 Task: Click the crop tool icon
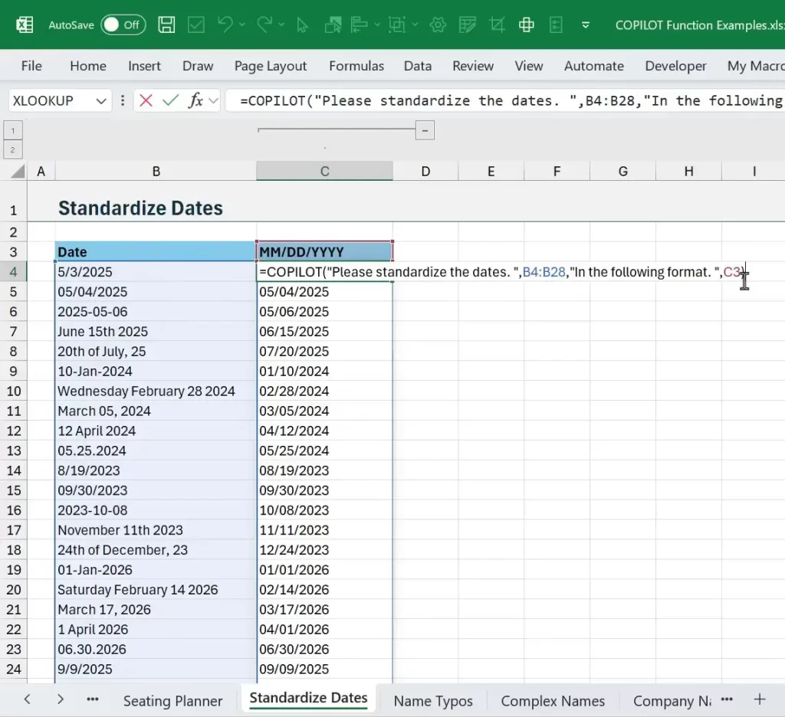pos(497,25)
